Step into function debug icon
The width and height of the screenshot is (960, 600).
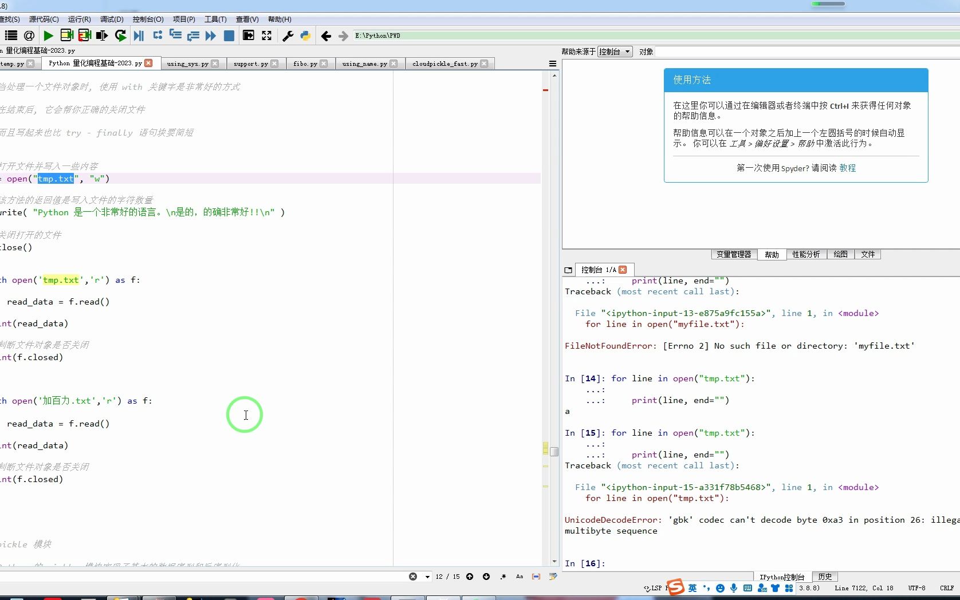point(175,35)
